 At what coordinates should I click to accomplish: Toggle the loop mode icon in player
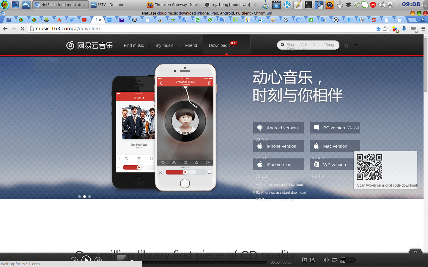[334, 260]
